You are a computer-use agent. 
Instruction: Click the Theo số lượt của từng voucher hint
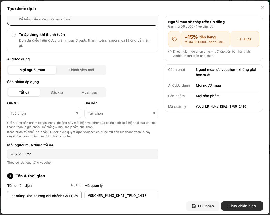click(x=29, y=162)
